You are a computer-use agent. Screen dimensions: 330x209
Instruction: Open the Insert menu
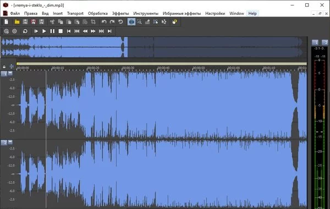click(x=58, y=13)
